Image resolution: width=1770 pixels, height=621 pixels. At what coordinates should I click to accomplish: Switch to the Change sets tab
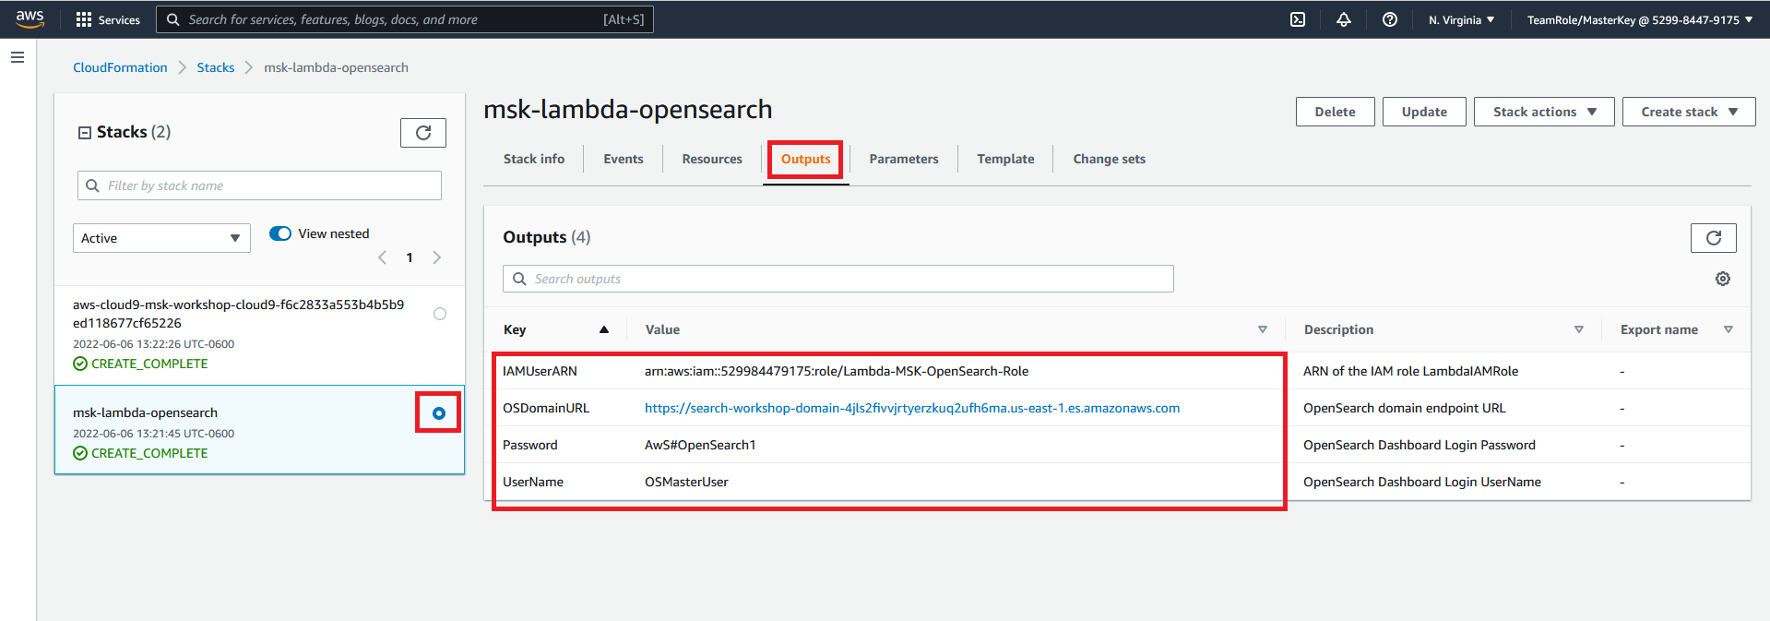point(1109,159)
